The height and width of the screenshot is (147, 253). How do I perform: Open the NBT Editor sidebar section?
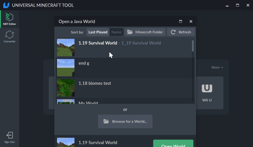point(10,19)
